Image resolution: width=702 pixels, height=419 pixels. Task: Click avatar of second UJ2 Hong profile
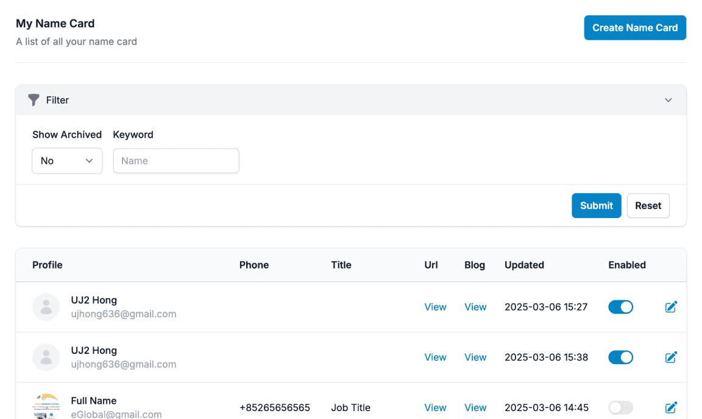click(x=46, y=357)
